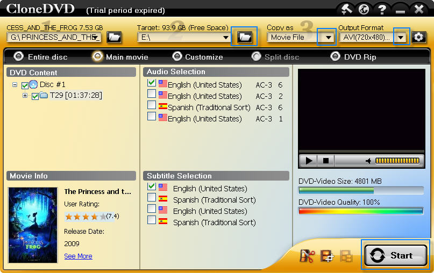Click 'DVD-Video Quality: 100%' text
Image resolution: width=434 pixels, height=273 pixels.
pos(339,202)
